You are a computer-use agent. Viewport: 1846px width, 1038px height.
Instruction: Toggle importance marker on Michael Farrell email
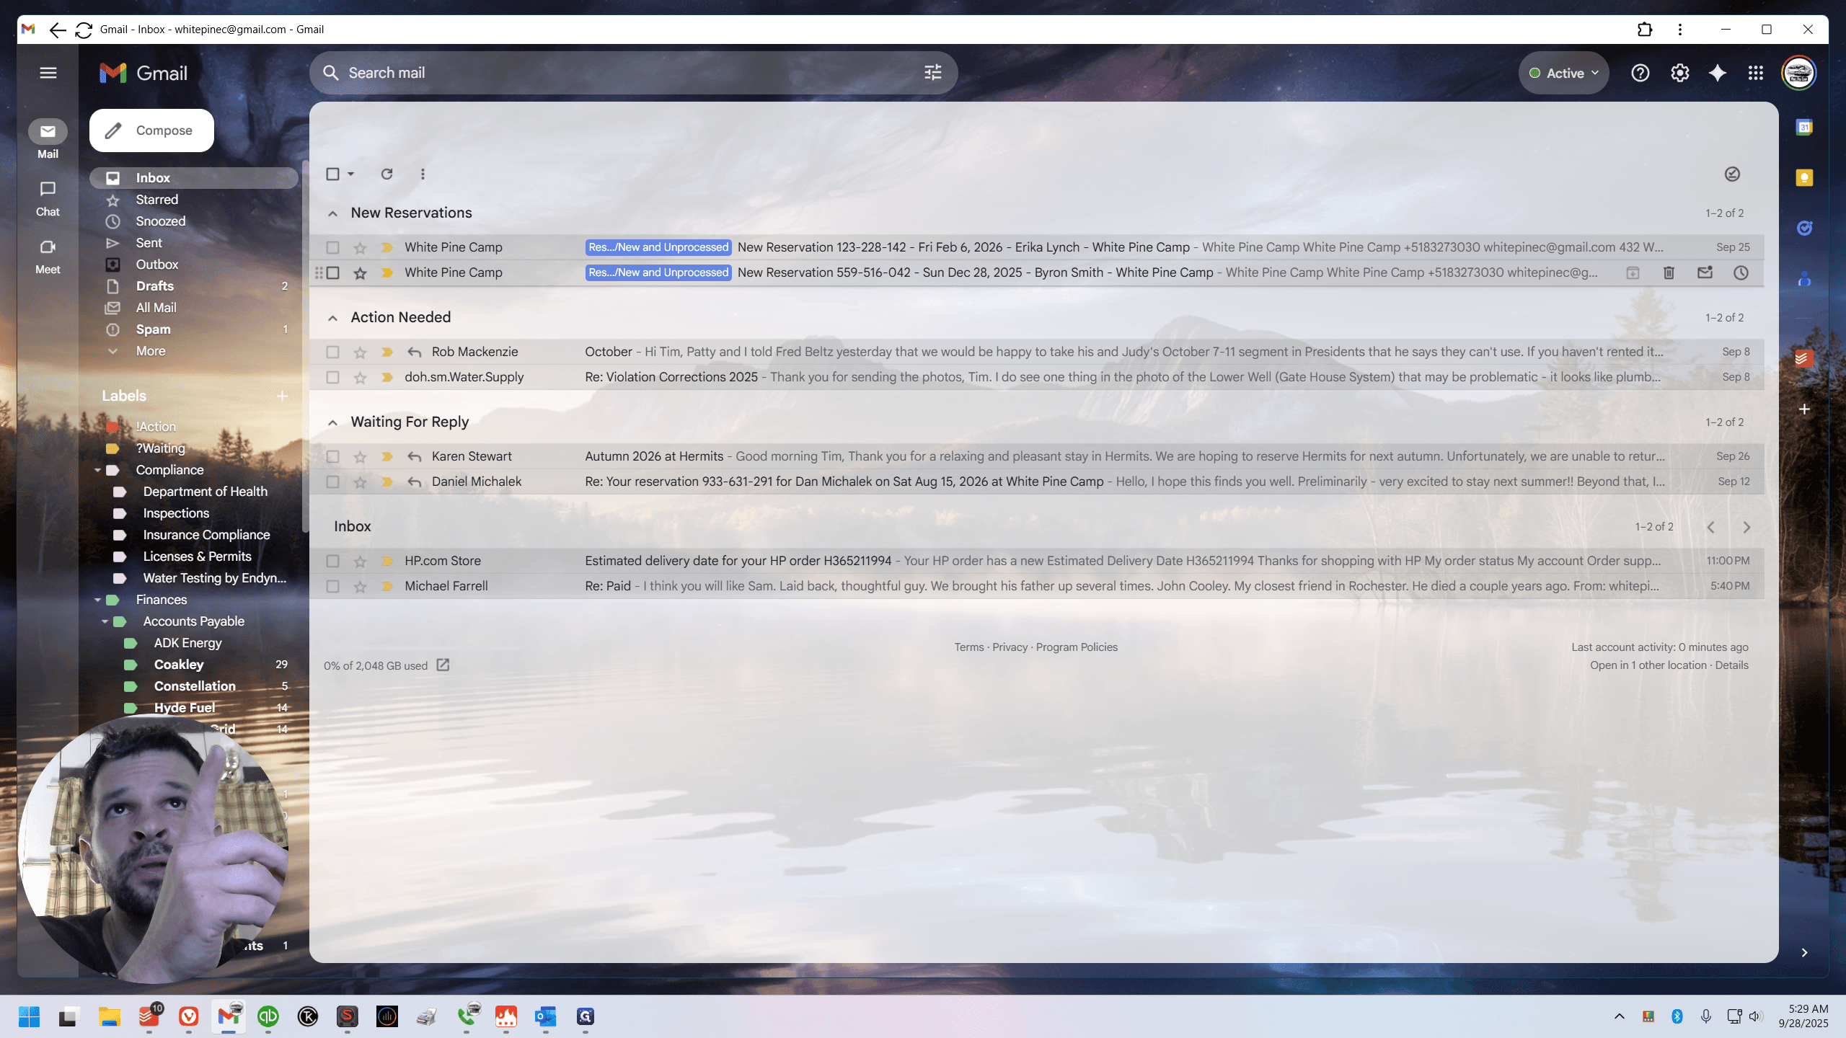click(387, 586)
